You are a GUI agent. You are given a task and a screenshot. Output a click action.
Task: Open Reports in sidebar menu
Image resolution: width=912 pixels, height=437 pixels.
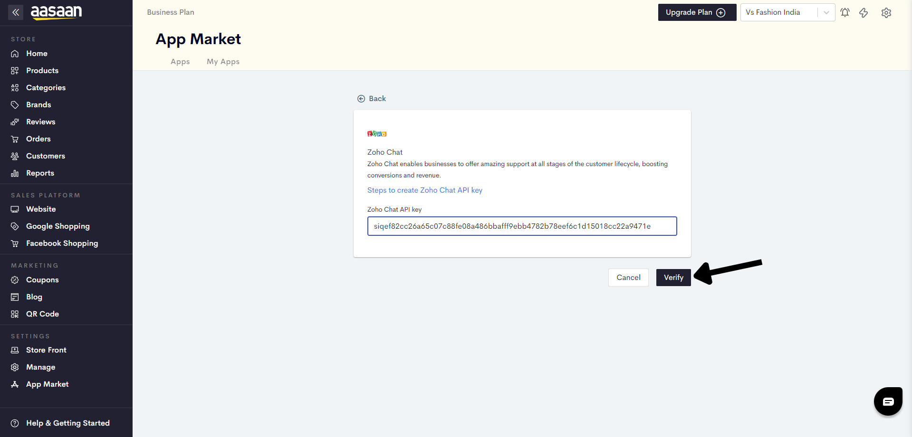[40, 173]
